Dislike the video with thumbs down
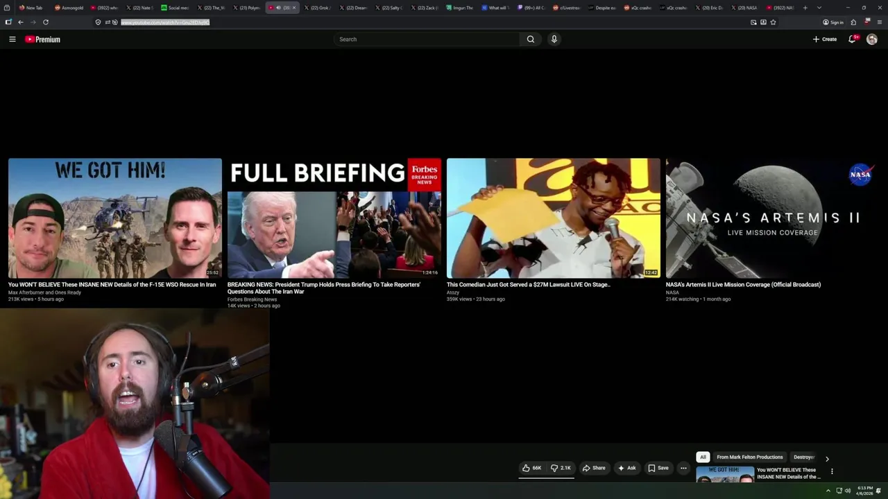Viewport: 888px width, 499px height. [x=561, y=468]
